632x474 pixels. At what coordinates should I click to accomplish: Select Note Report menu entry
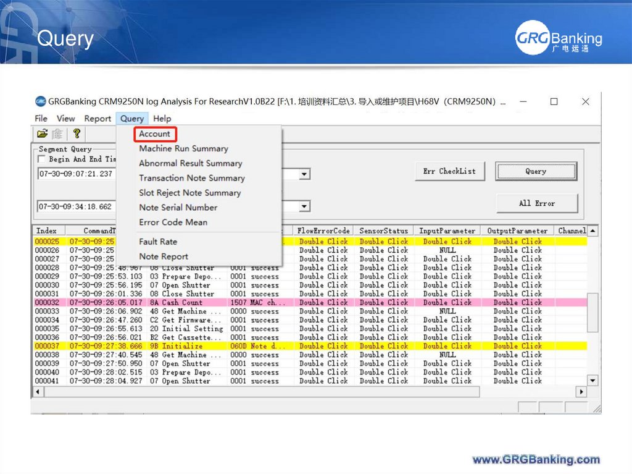[x=163, y=256]
